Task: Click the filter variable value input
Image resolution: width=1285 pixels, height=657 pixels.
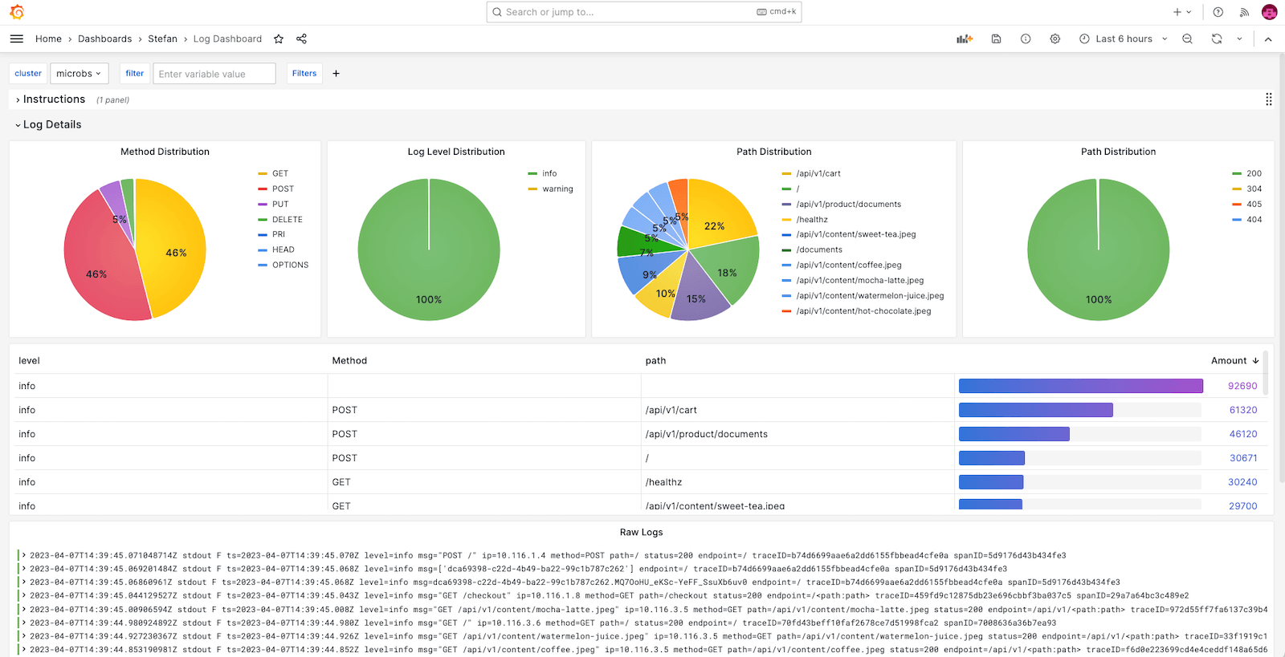Action: pyautogui.click(x=214, y=74)
